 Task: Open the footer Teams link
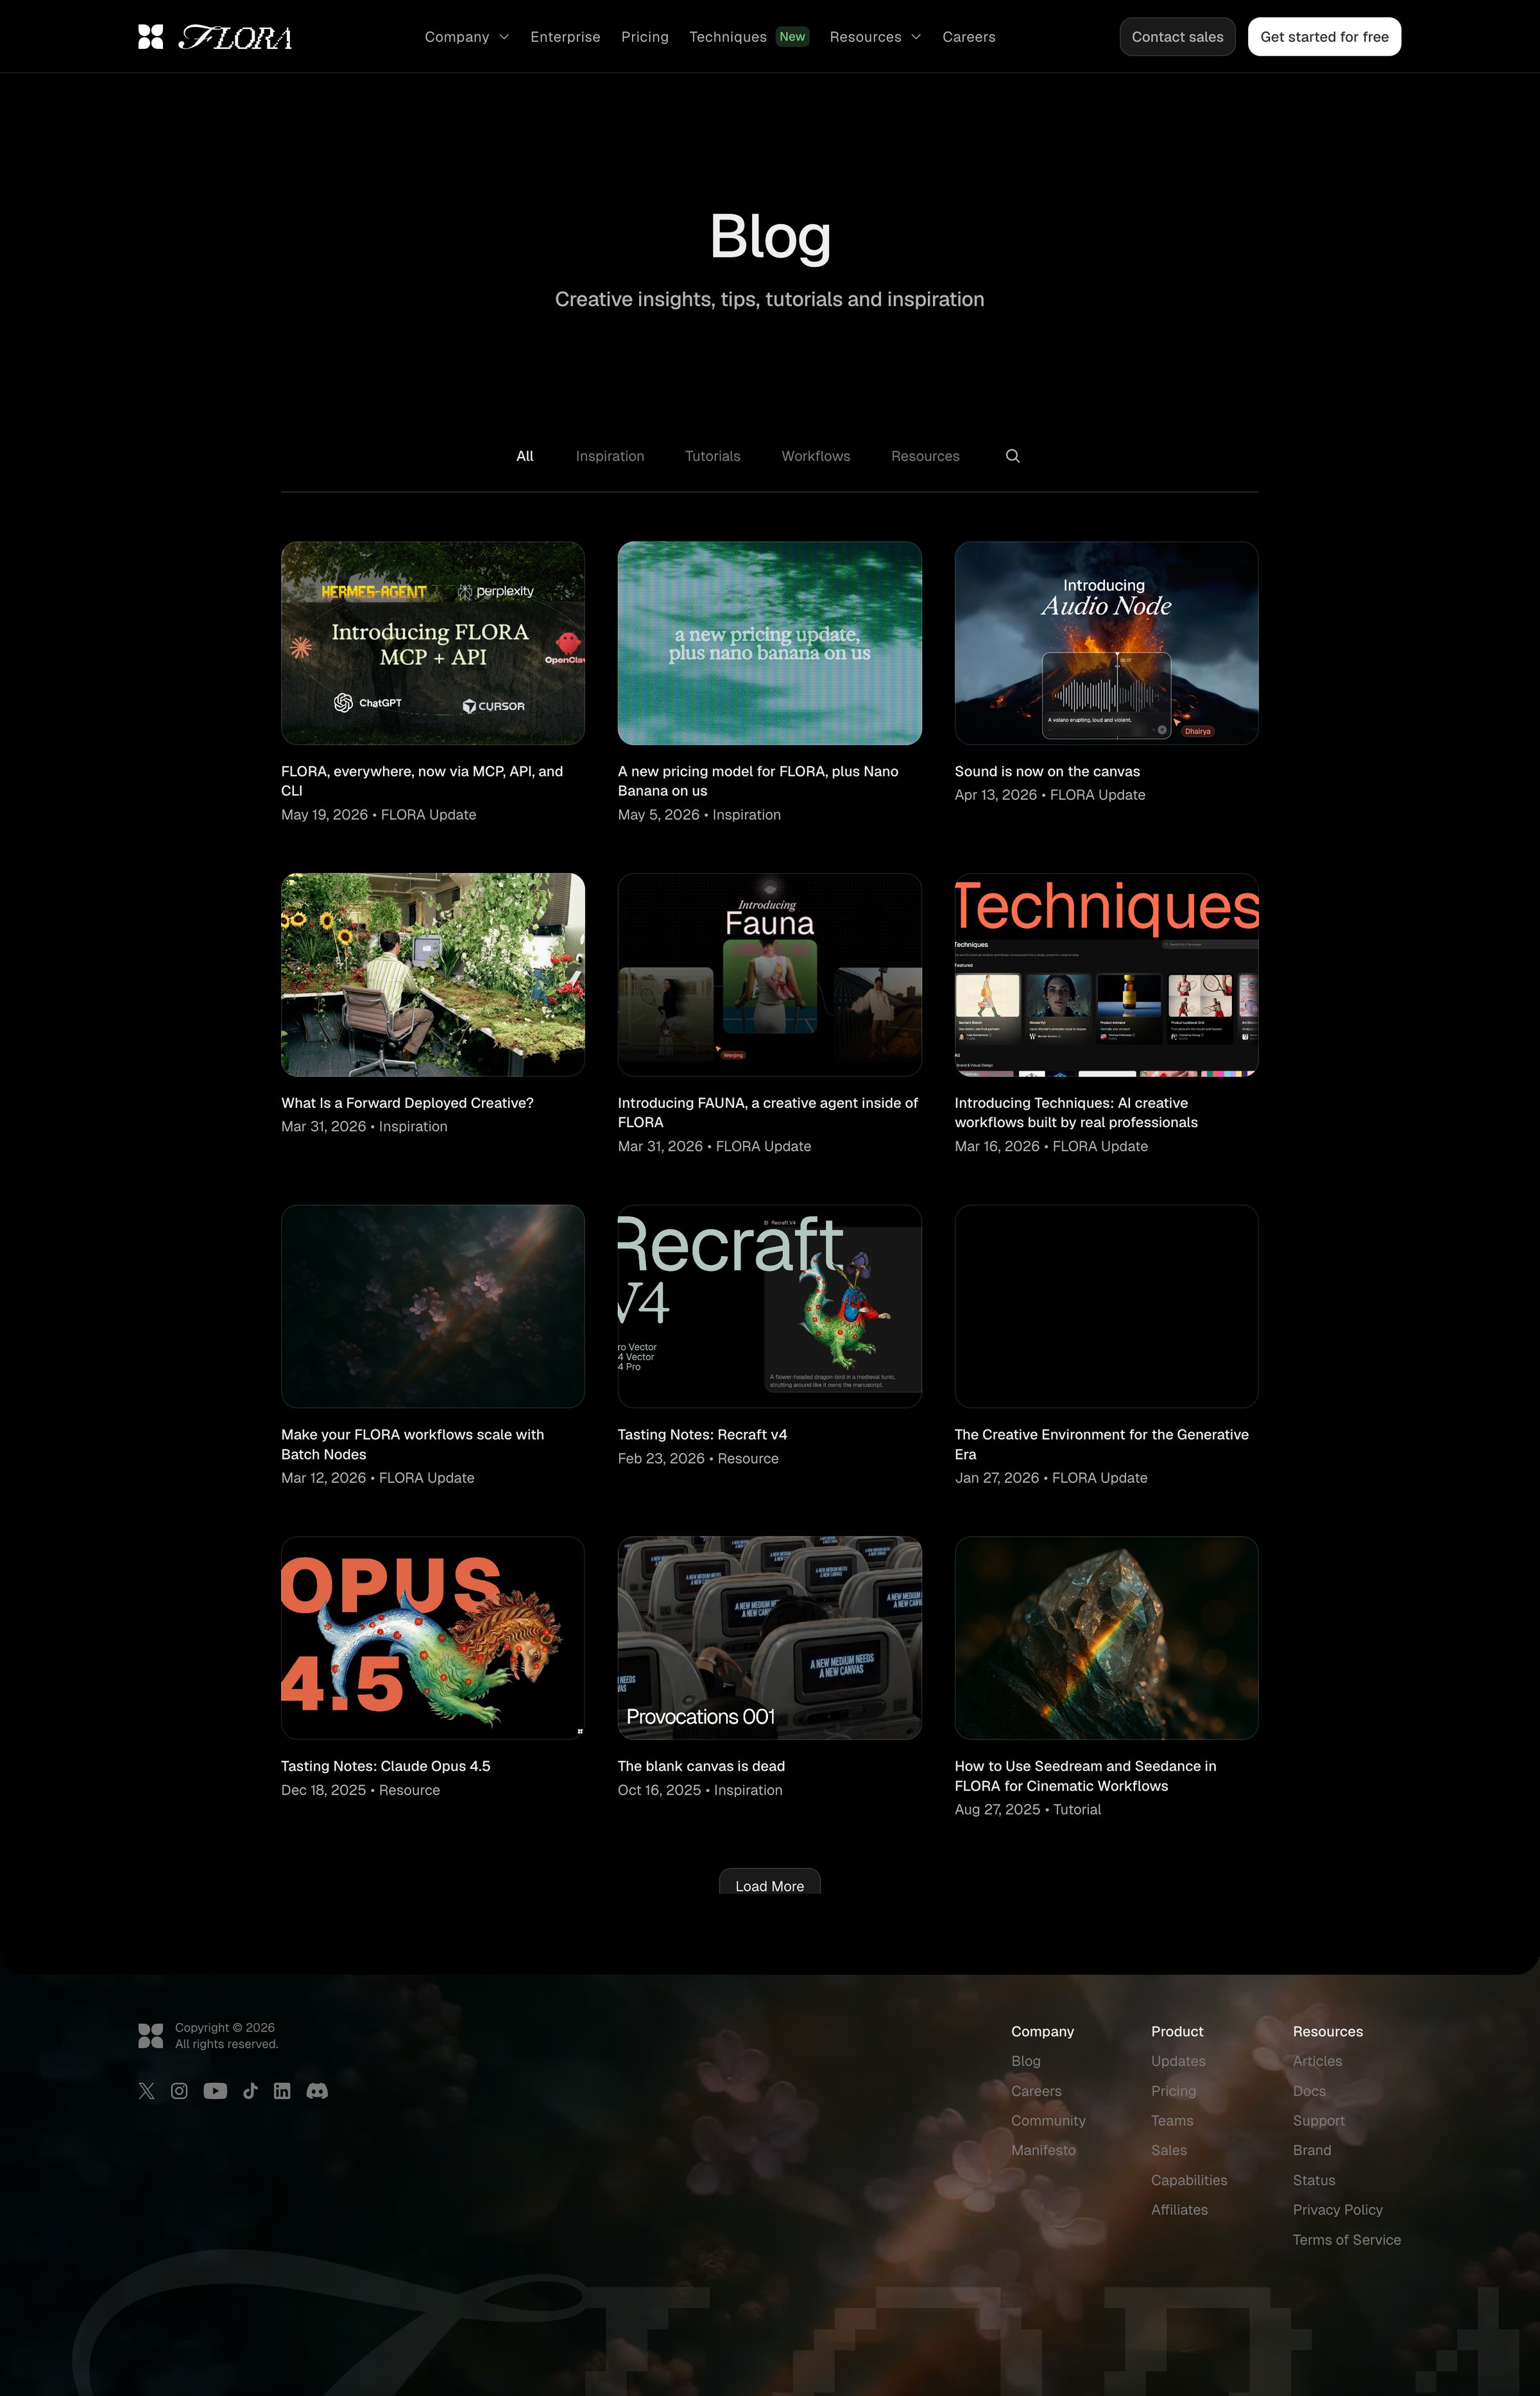point(1172,2120)
